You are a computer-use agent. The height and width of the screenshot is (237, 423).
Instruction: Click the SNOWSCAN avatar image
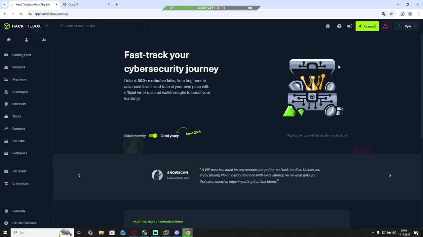point(157,175)
